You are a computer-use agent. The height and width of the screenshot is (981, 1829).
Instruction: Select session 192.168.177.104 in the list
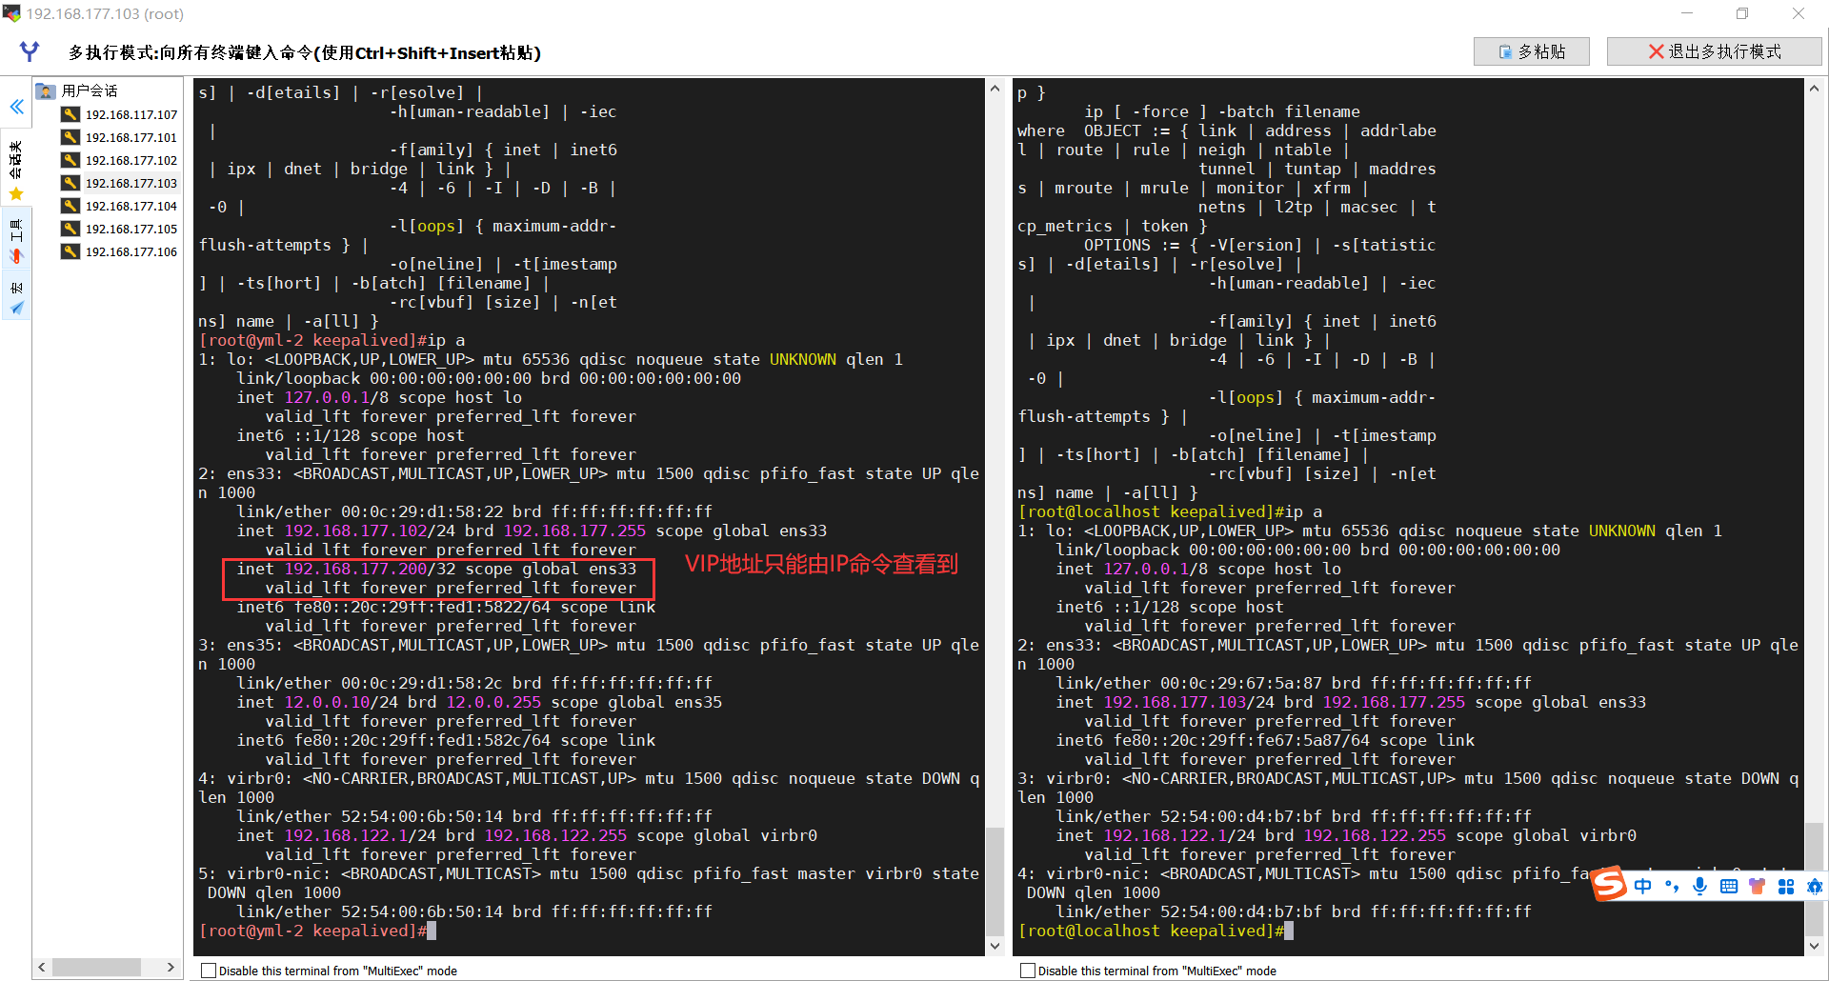click(x=131, y=206)
